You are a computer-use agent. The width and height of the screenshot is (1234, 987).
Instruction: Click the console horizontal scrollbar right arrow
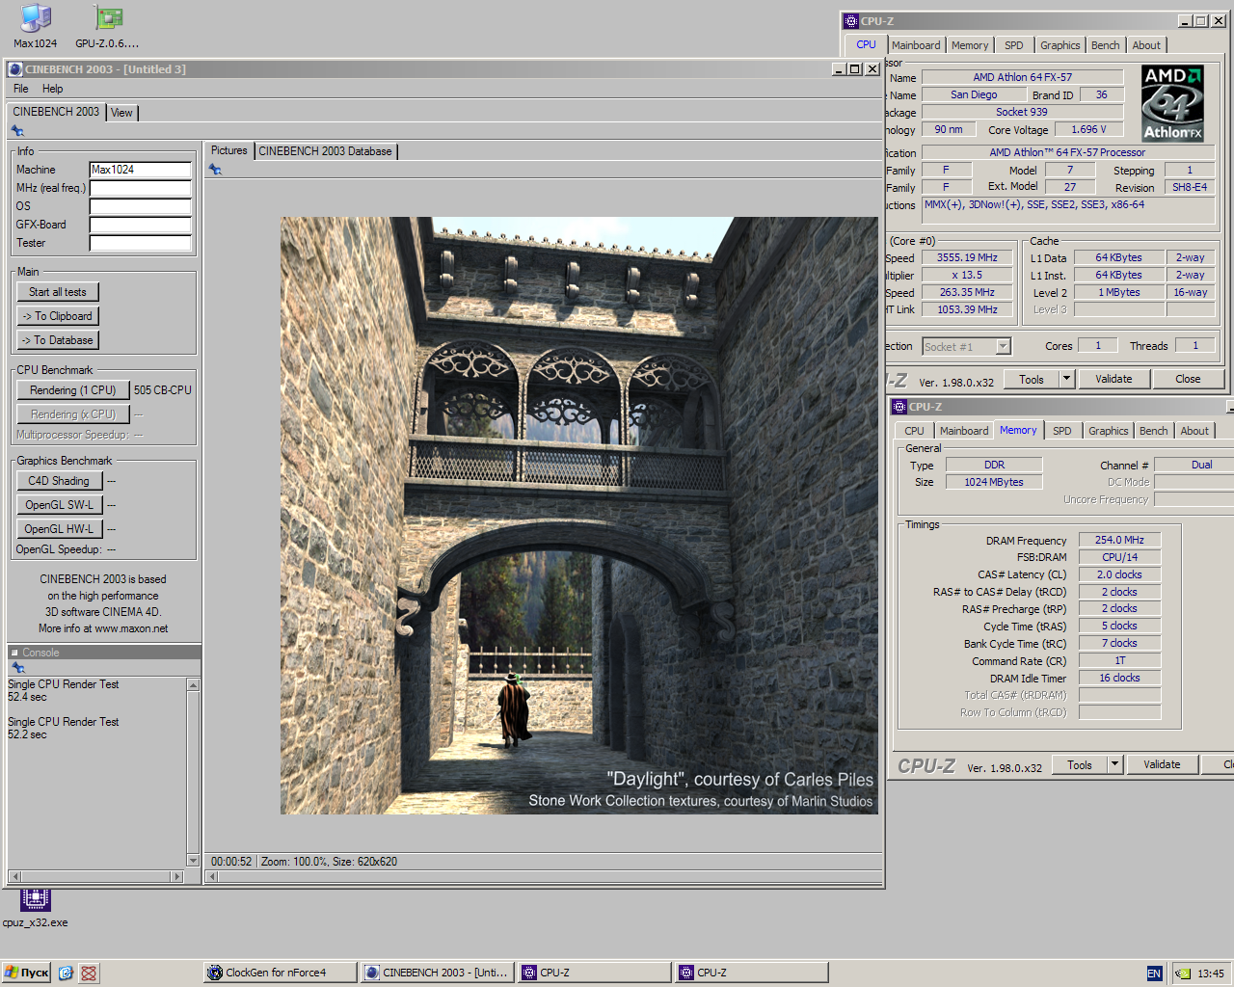(x=175, y=877)
